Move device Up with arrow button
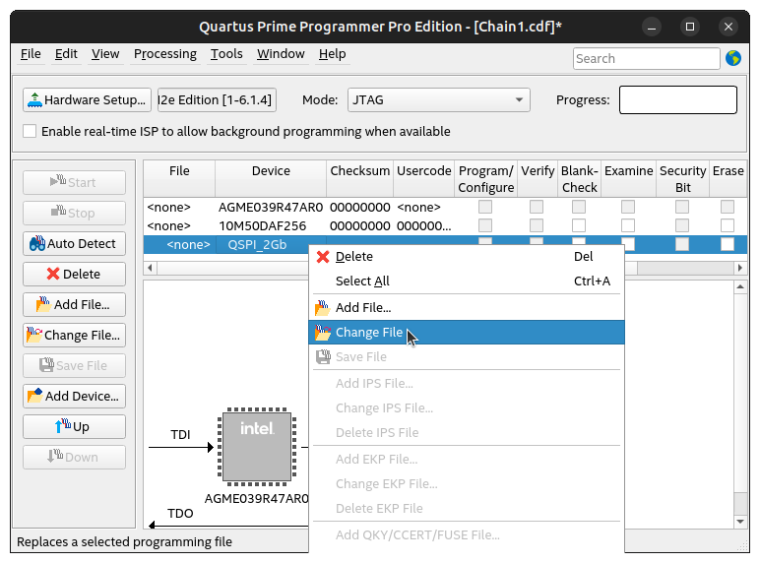760x563 pixels. [74, 426]
